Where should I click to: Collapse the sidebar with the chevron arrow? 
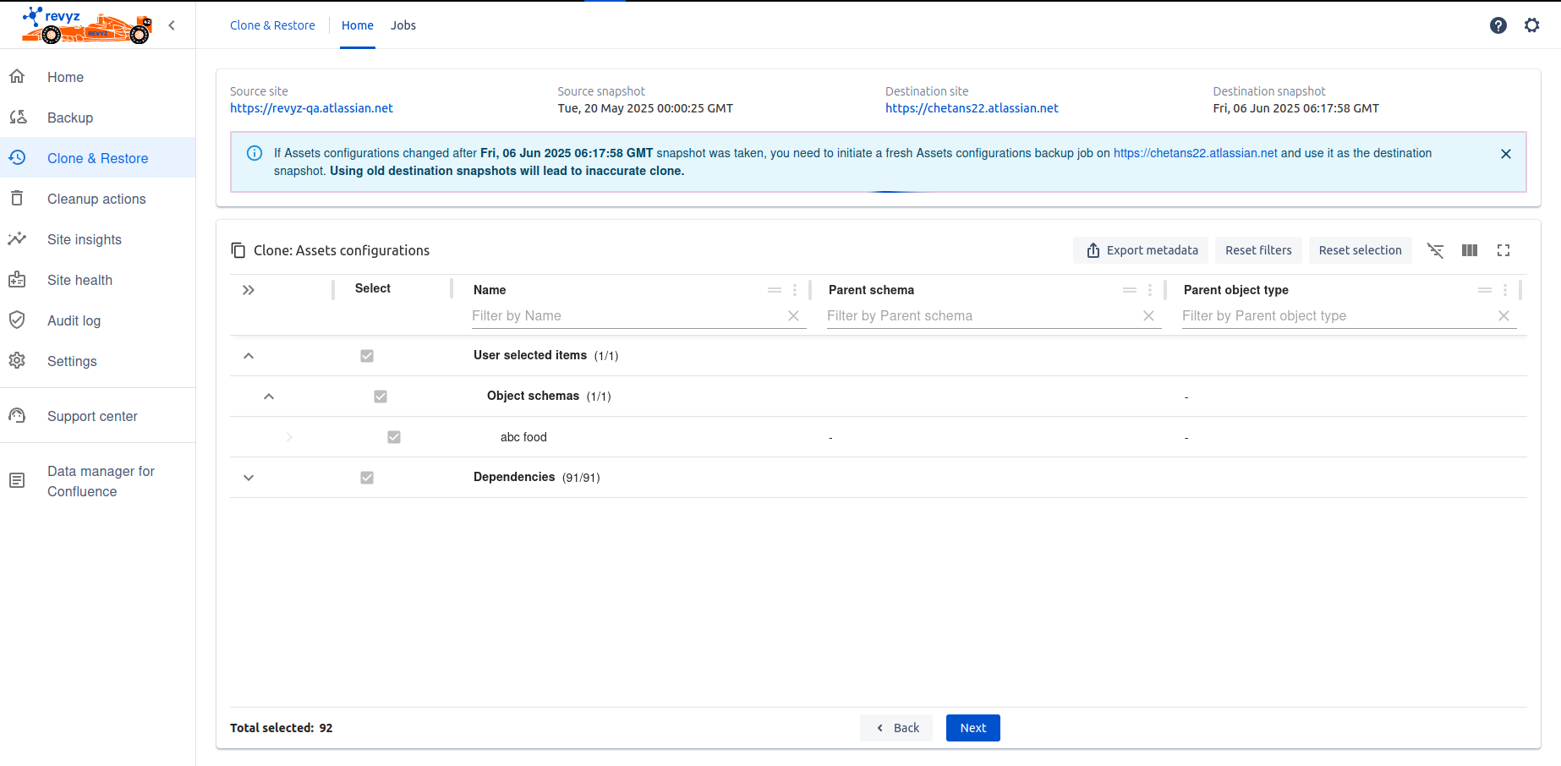pos(172,25)
